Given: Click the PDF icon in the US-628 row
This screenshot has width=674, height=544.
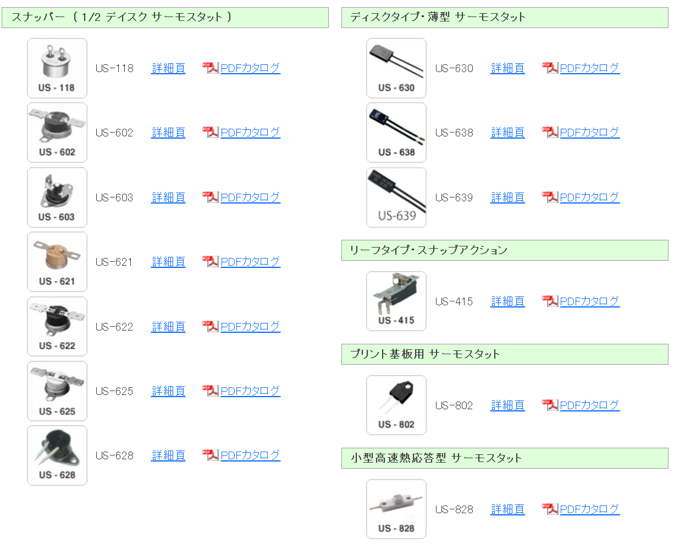Looking at the screenshot, I should (x=211, y=455).
